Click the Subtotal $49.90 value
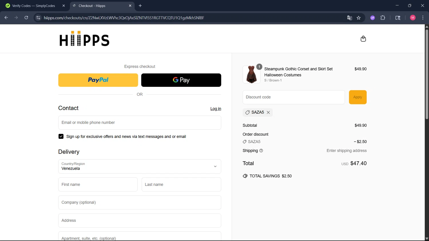 (x=361, y=125)
